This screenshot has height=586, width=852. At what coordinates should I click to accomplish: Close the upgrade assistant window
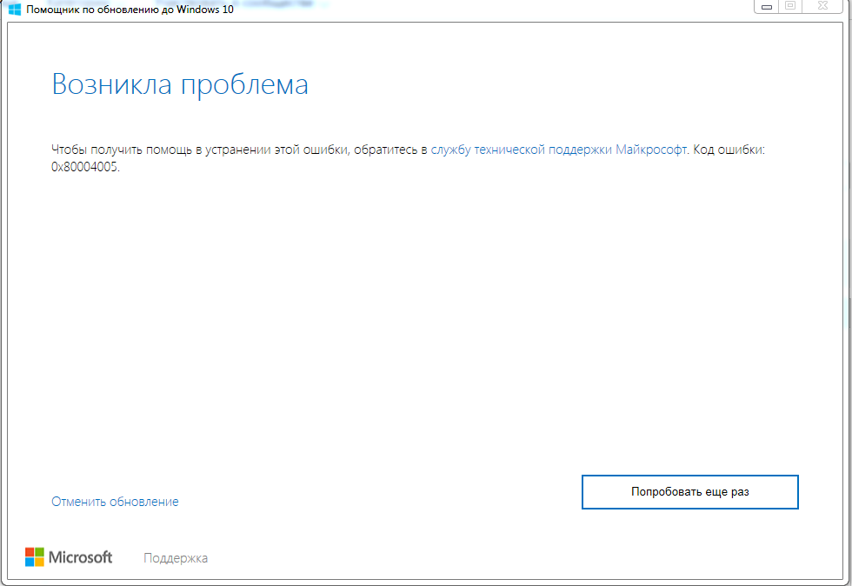tap(822, 7)
